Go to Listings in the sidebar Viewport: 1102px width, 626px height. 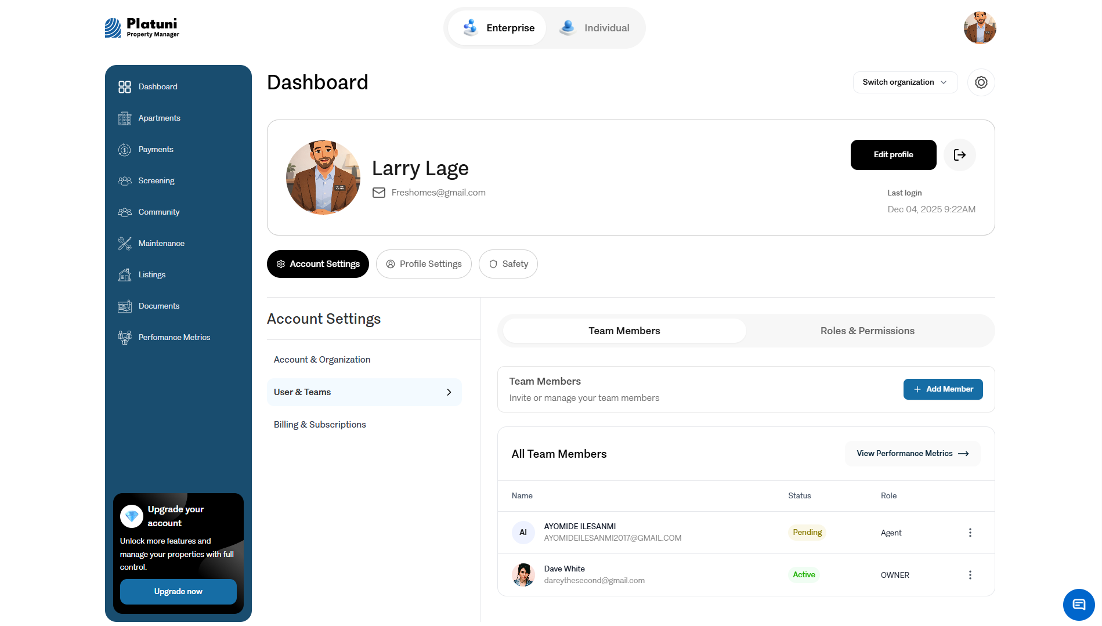pyautogui.click(x=152, y=275)
